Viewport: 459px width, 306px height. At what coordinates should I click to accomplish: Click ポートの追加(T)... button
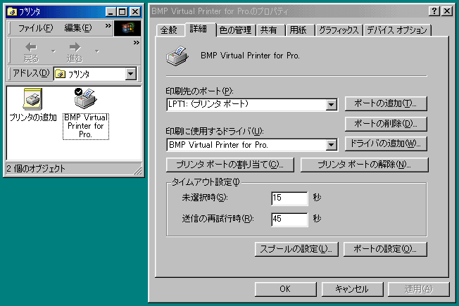coord(386,103)
